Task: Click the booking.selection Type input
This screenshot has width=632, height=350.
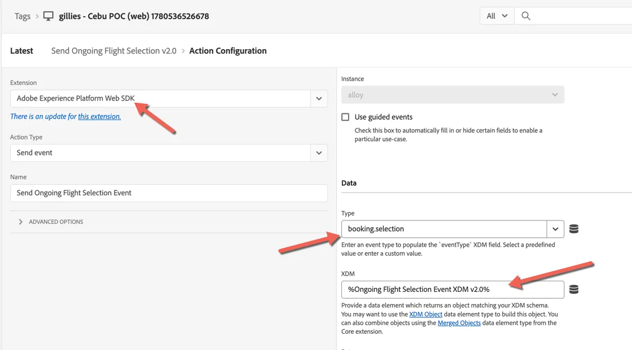Action: coord(444,229)
